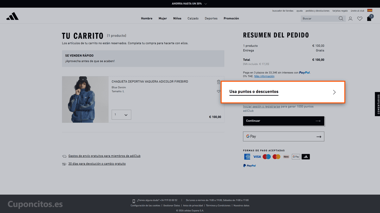Open the user account icon

tap(350, 19)
